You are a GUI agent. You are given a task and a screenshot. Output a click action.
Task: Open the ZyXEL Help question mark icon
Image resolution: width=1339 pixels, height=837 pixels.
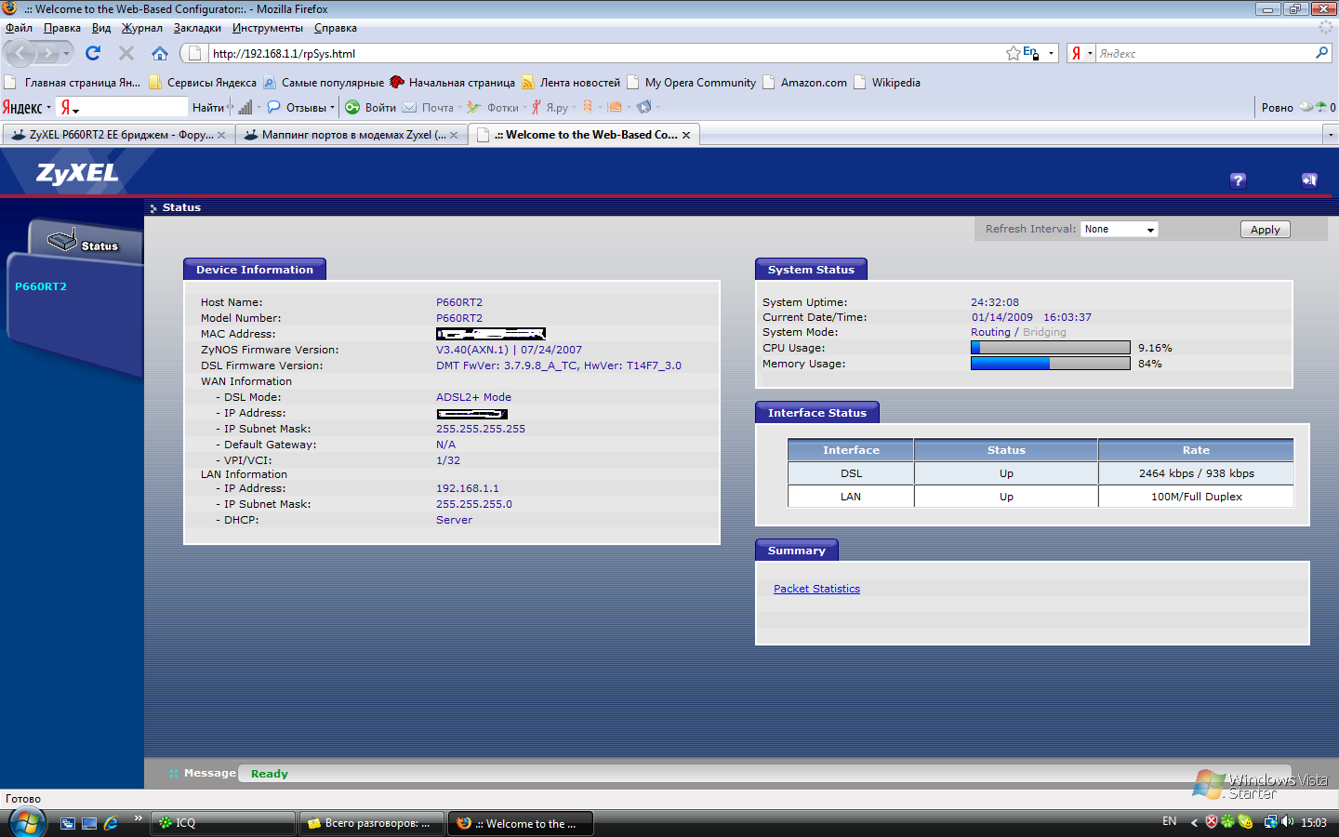tap(1238, 180)
